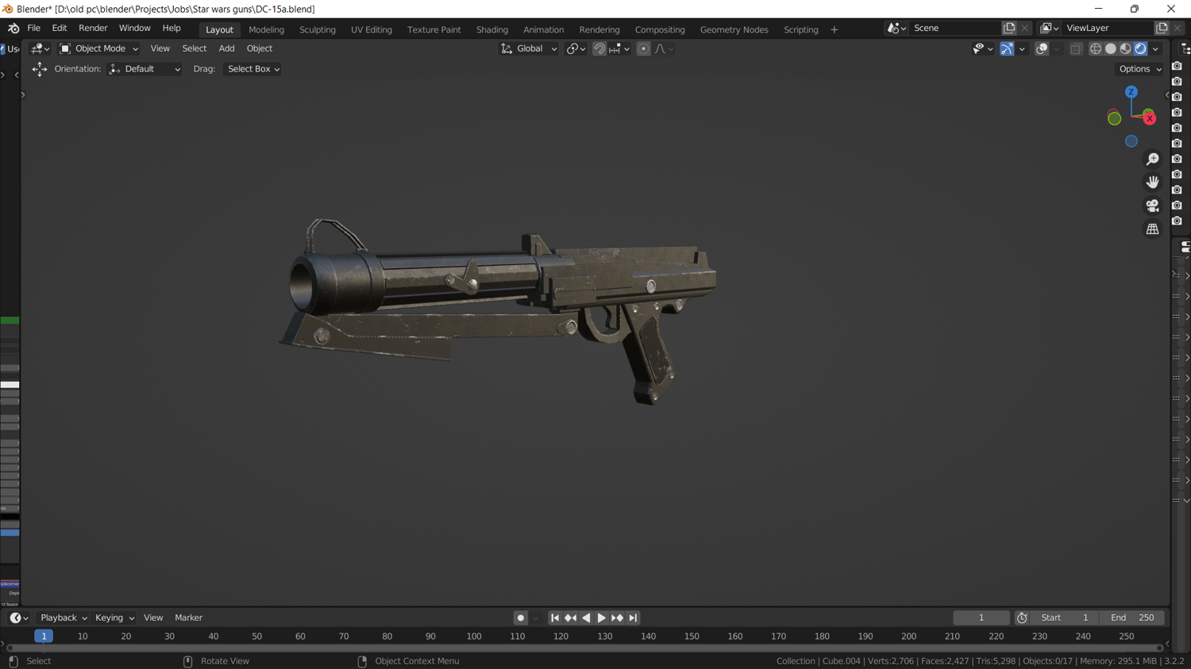The width and height of the screenshot is (1191, 669).
Task: Click the zoom view magnifier icon
Action: (x=1153, y=160)
